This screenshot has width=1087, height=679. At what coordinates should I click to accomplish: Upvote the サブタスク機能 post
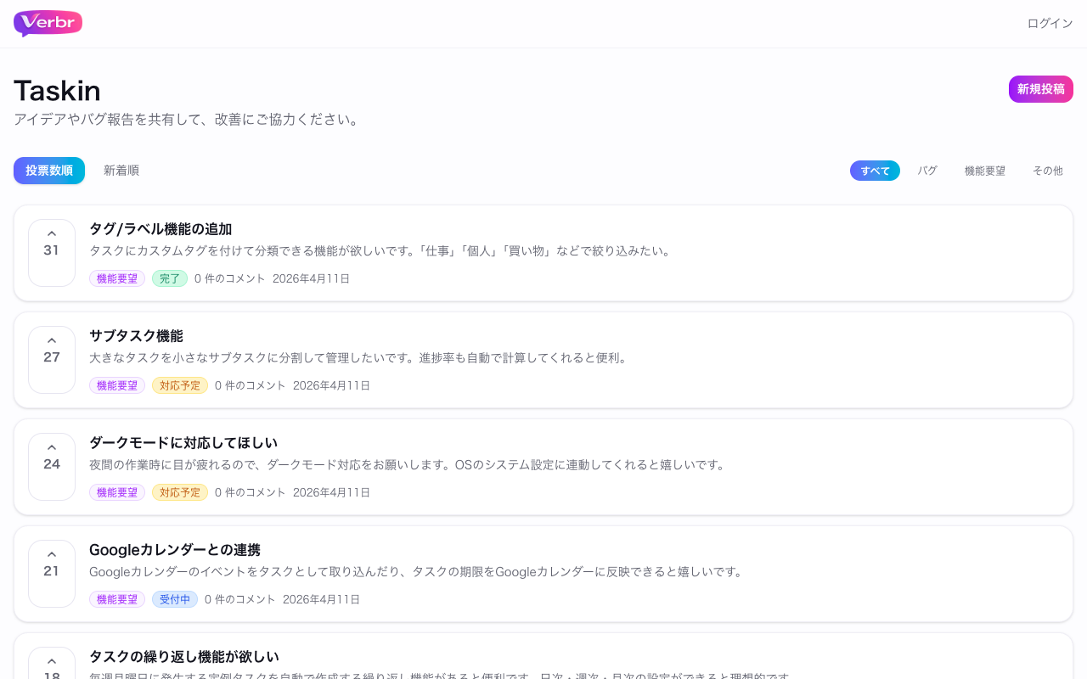tap(52, 360)
